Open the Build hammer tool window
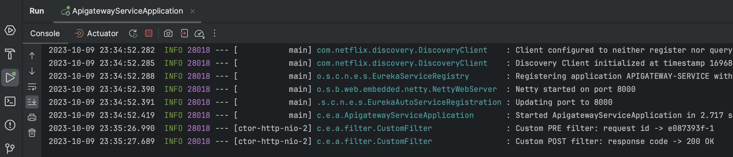The width and height of the screenshot is (733, 157). (x=10, y=54)
